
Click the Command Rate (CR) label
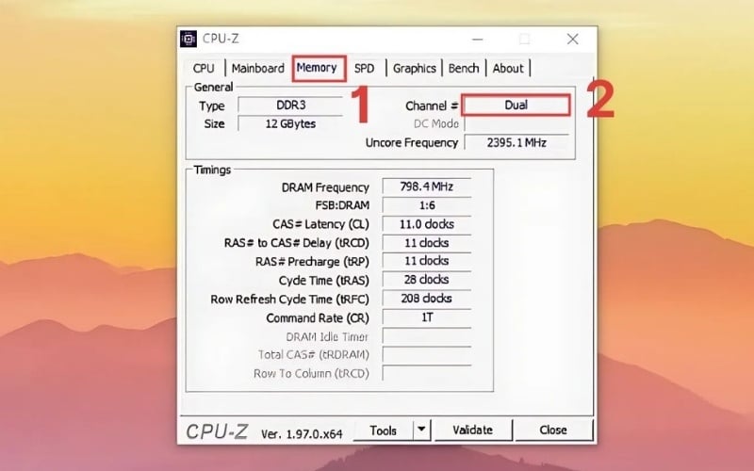tap(318, 318)
